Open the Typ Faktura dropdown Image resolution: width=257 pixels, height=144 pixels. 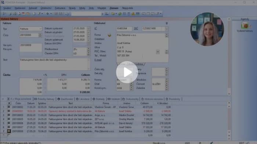click(40, 29)
